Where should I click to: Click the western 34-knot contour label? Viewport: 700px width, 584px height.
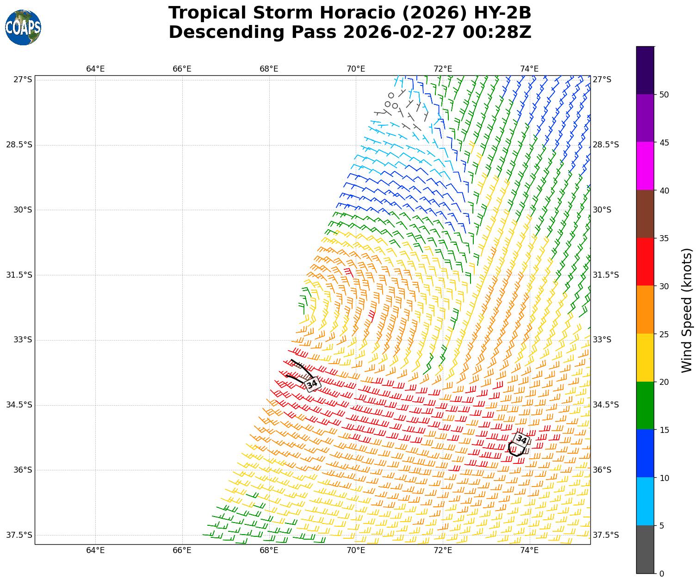[312, 384]
